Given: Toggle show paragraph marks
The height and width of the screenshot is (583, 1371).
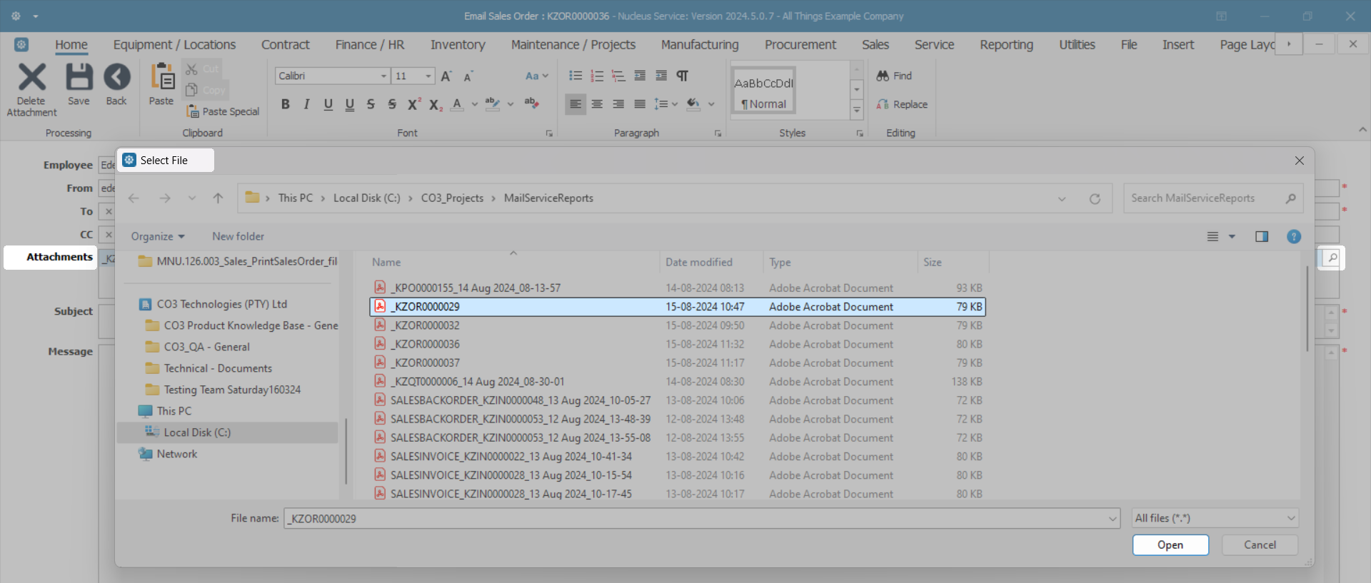Looking at the screenshot, I should click(683, 76).
